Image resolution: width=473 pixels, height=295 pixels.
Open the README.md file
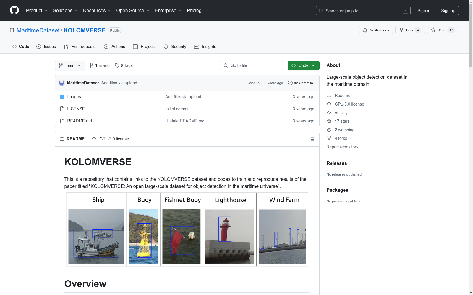coord(80,121)
